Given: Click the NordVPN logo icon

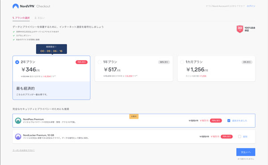Looking at the screenshot, I should pos(16,6).
